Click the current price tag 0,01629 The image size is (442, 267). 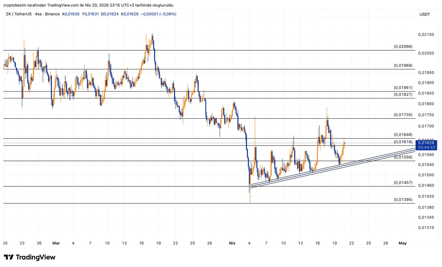[426, 143]
